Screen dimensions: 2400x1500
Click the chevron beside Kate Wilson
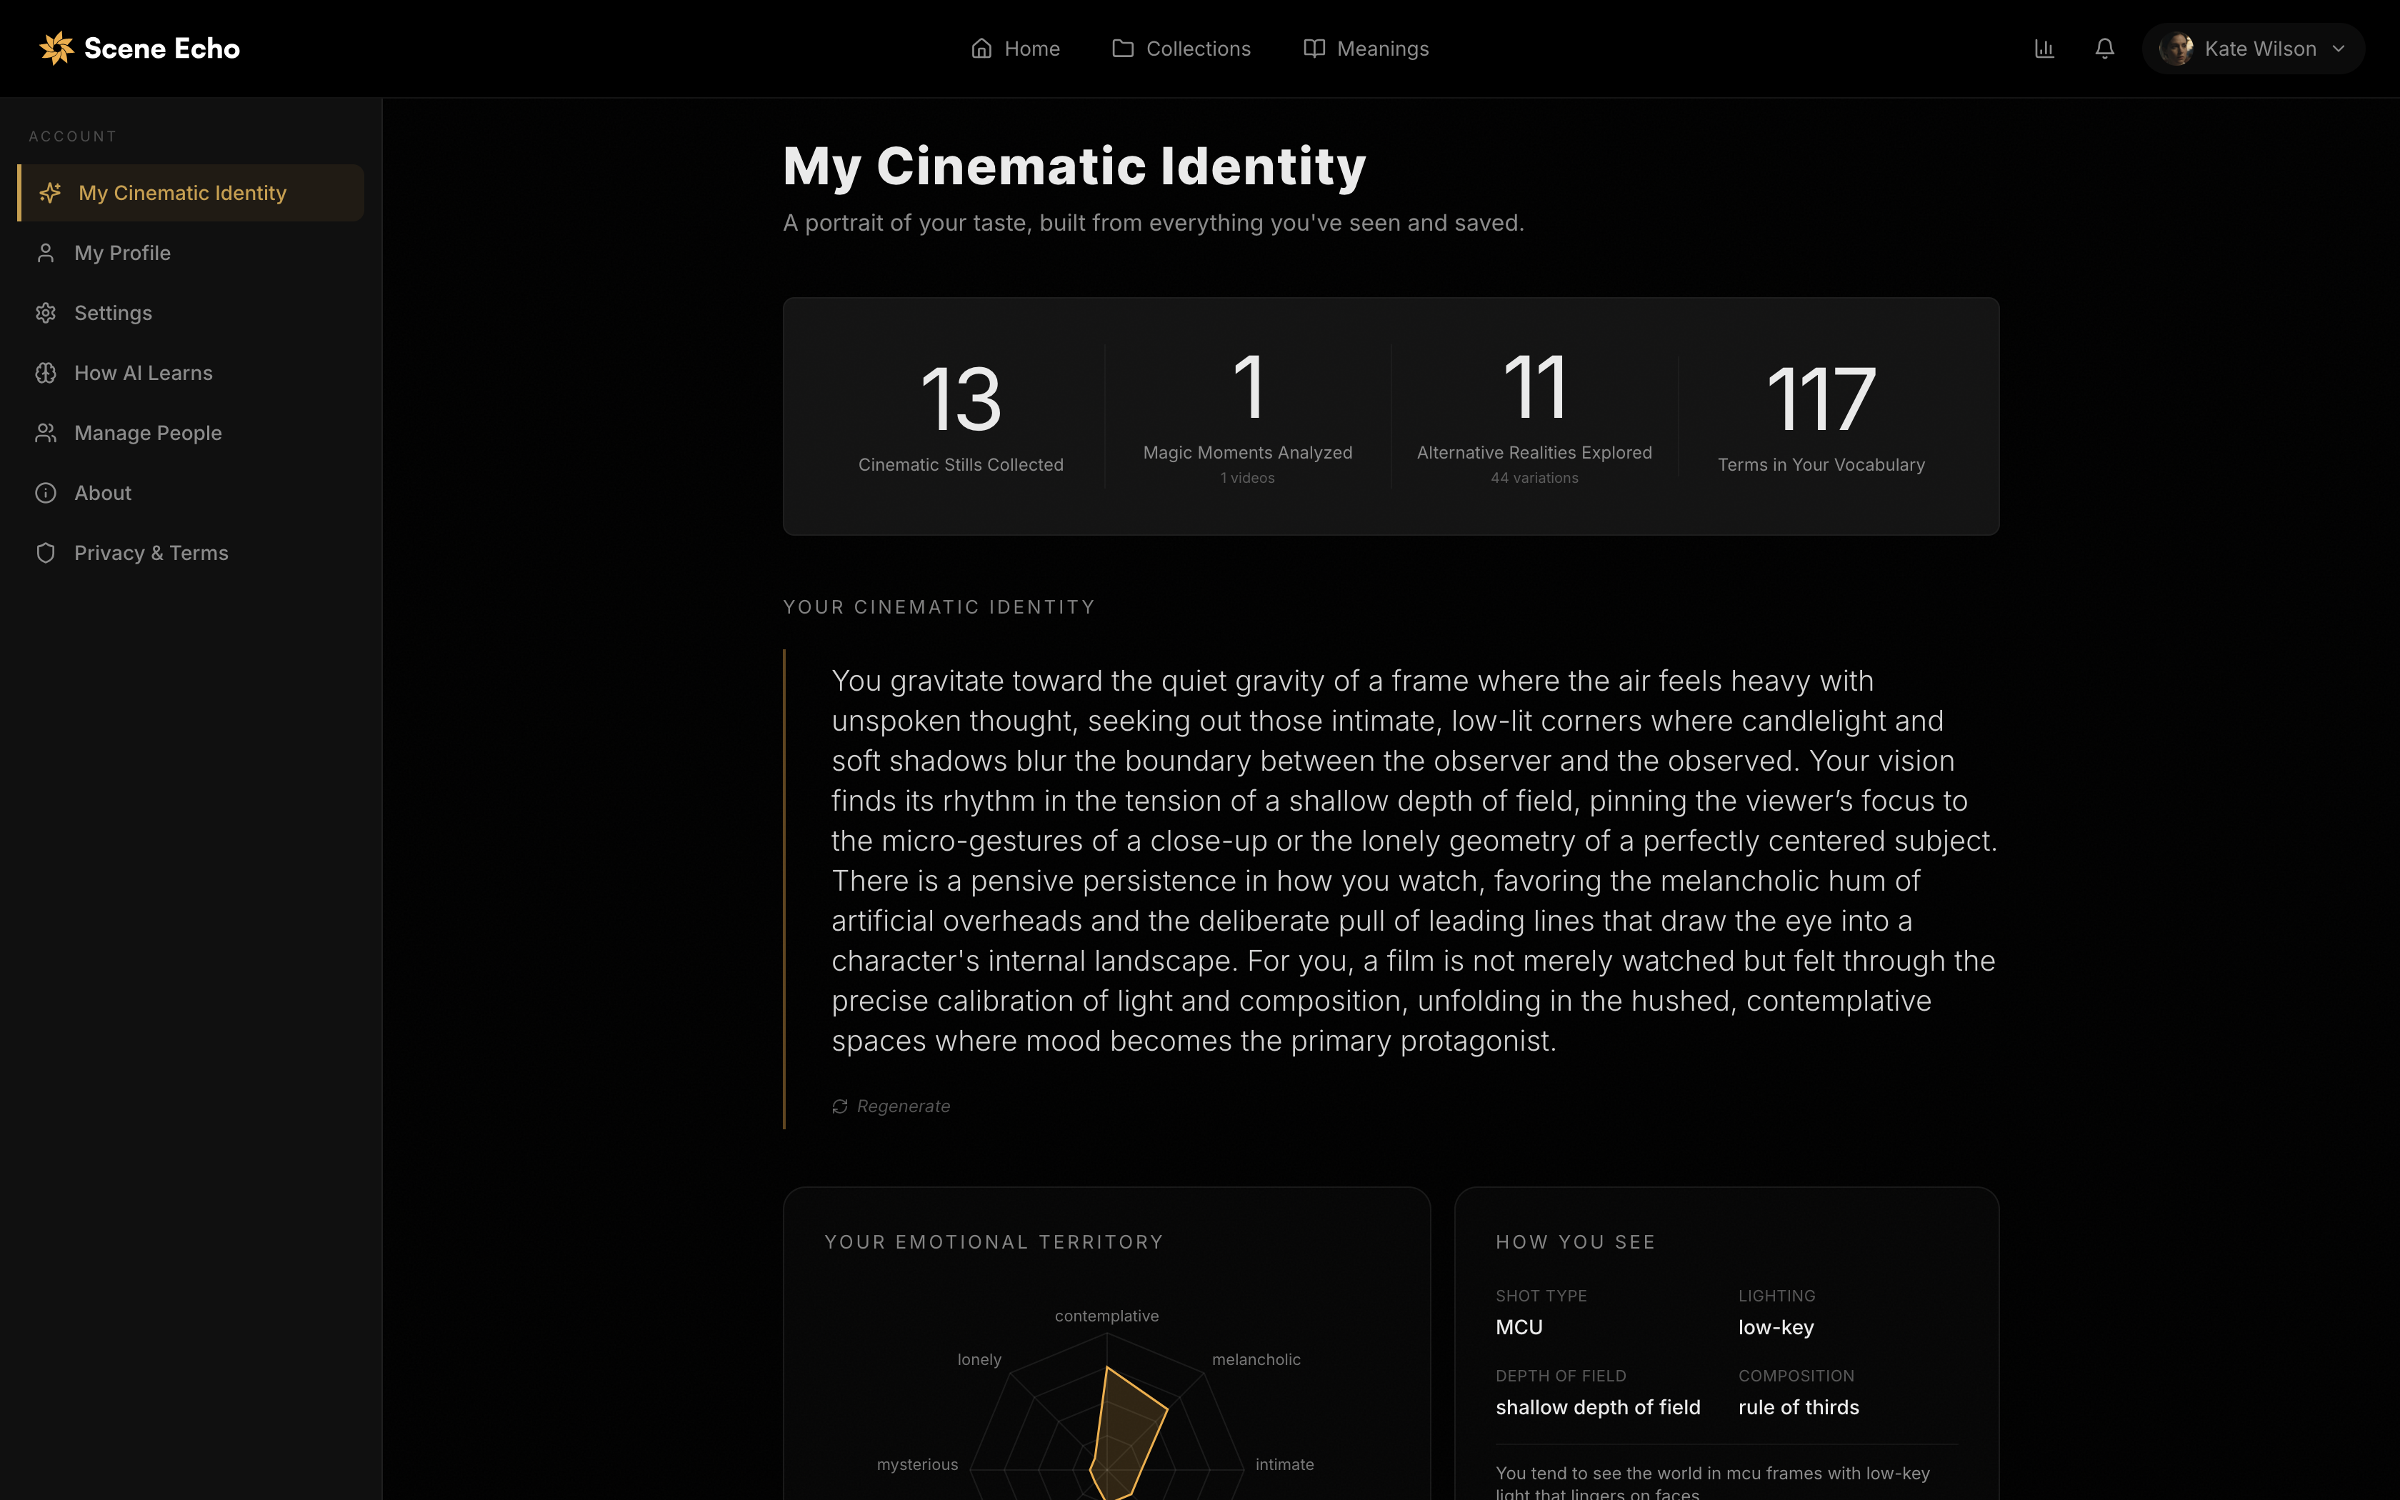click(x=2339, y=49)
